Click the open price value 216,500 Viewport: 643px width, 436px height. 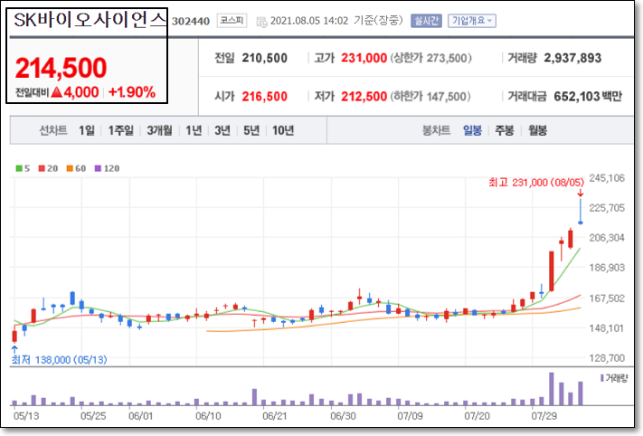click(264, 97)
